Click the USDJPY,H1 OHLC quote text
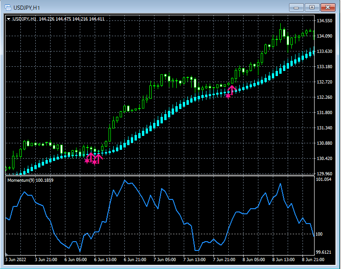Image resolution: width=341 pixels, height=269 pixels. (x=58, y=19)
